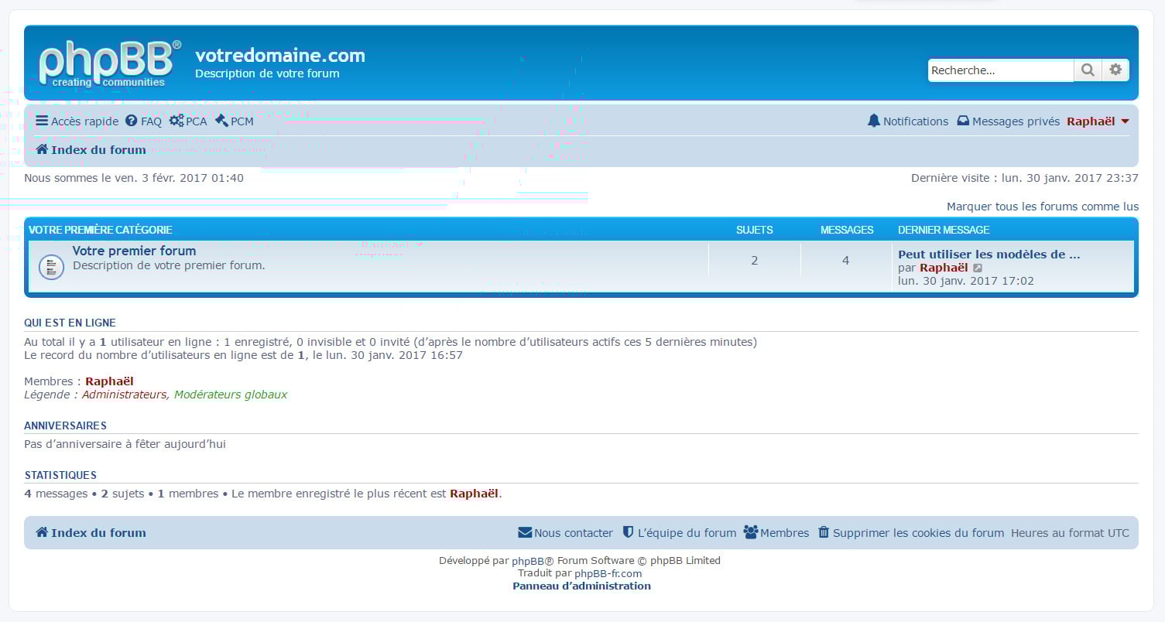
Task: Expand the Accès rapide menu
Action: [77, 121]
